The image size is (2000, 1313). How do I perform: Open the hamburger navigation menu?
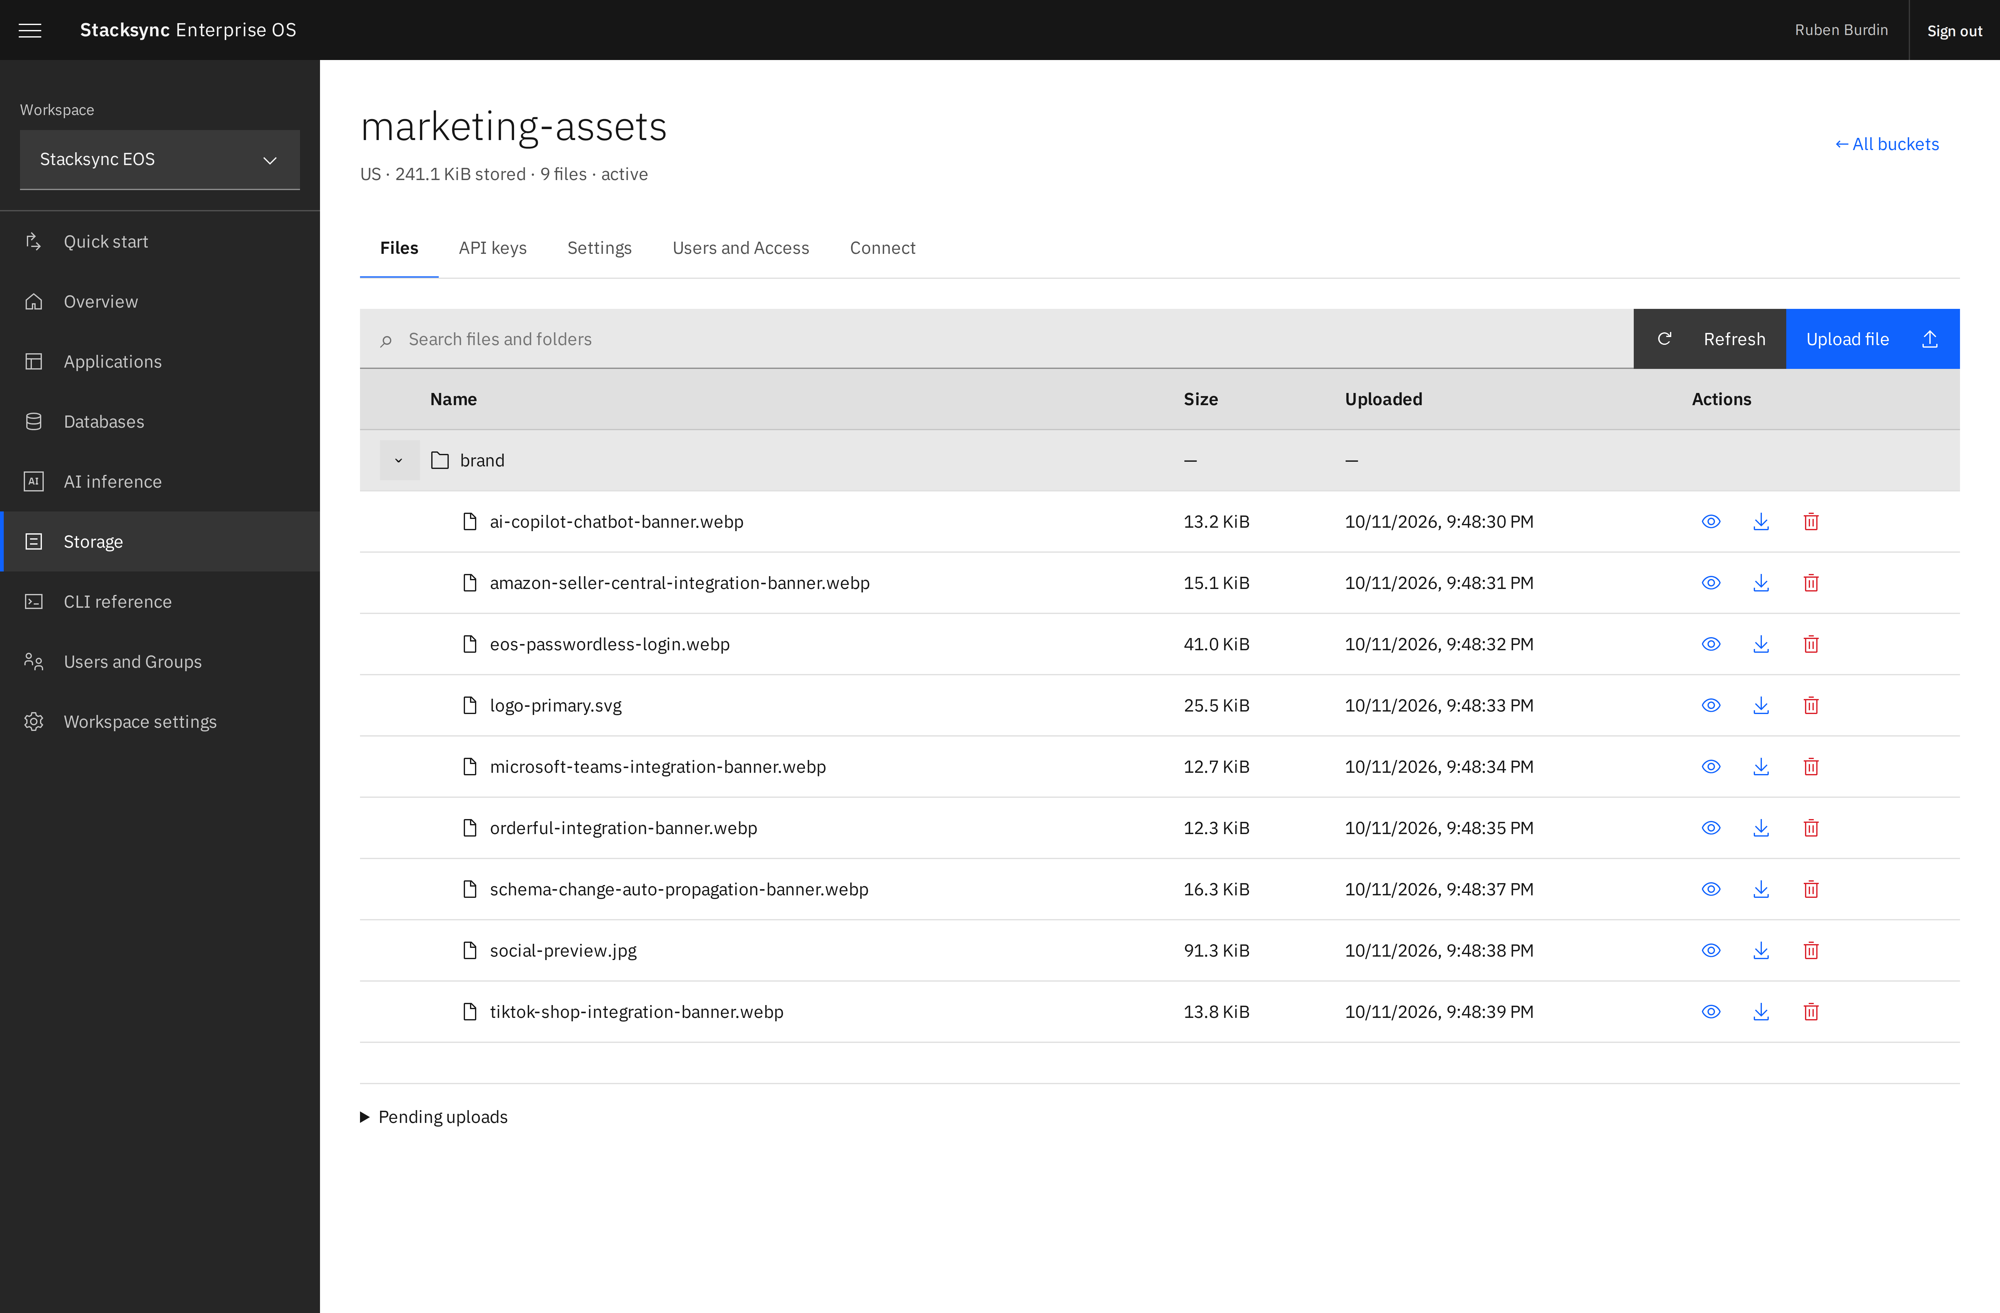[30, 30]
